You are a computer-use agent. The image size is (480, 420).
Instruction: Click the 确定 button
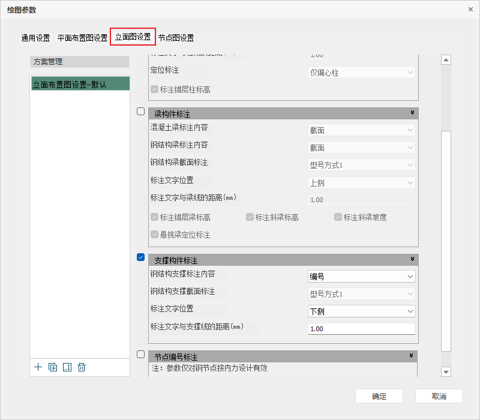coord(379,397)
